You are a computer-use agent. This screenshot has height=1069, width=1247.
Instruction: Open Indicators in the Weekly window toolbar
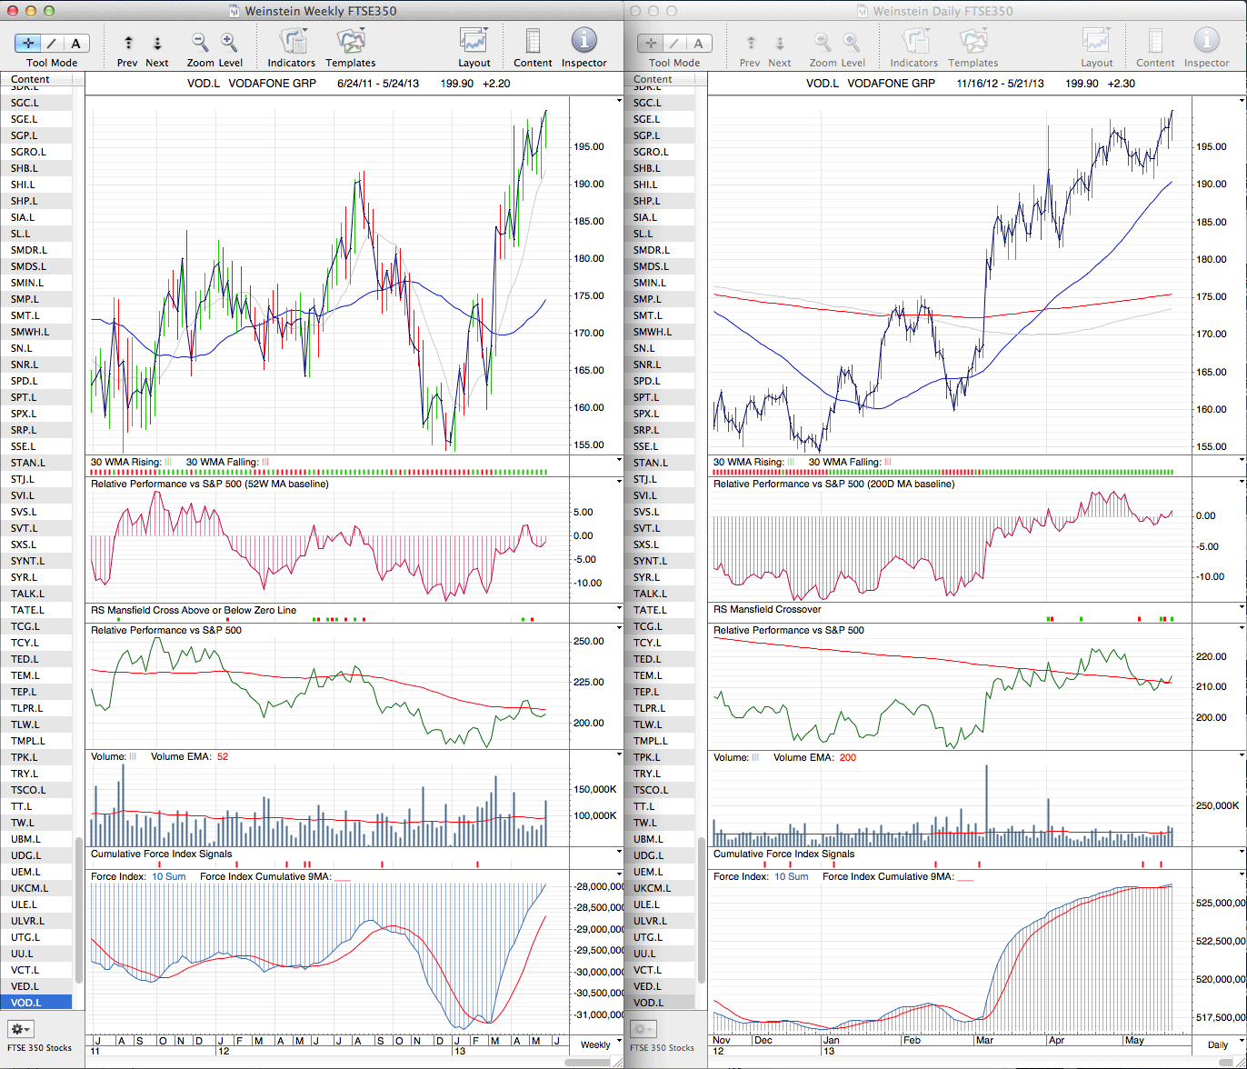pos(292,43)
